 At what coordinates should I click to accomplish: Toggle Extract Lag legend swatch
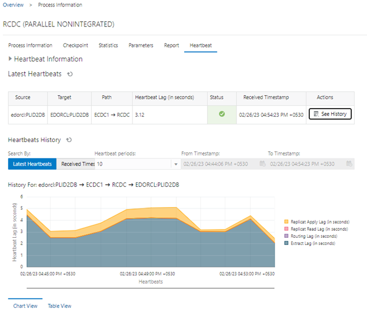tap(286, 243)
